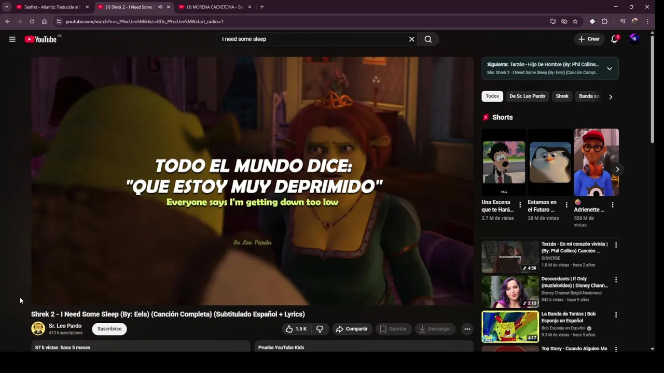Open the SpongeBob La Banda de Tontos thumbnail

tap(510, 326)
